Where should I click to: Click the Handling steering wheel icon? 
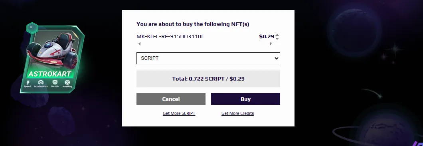67,82
